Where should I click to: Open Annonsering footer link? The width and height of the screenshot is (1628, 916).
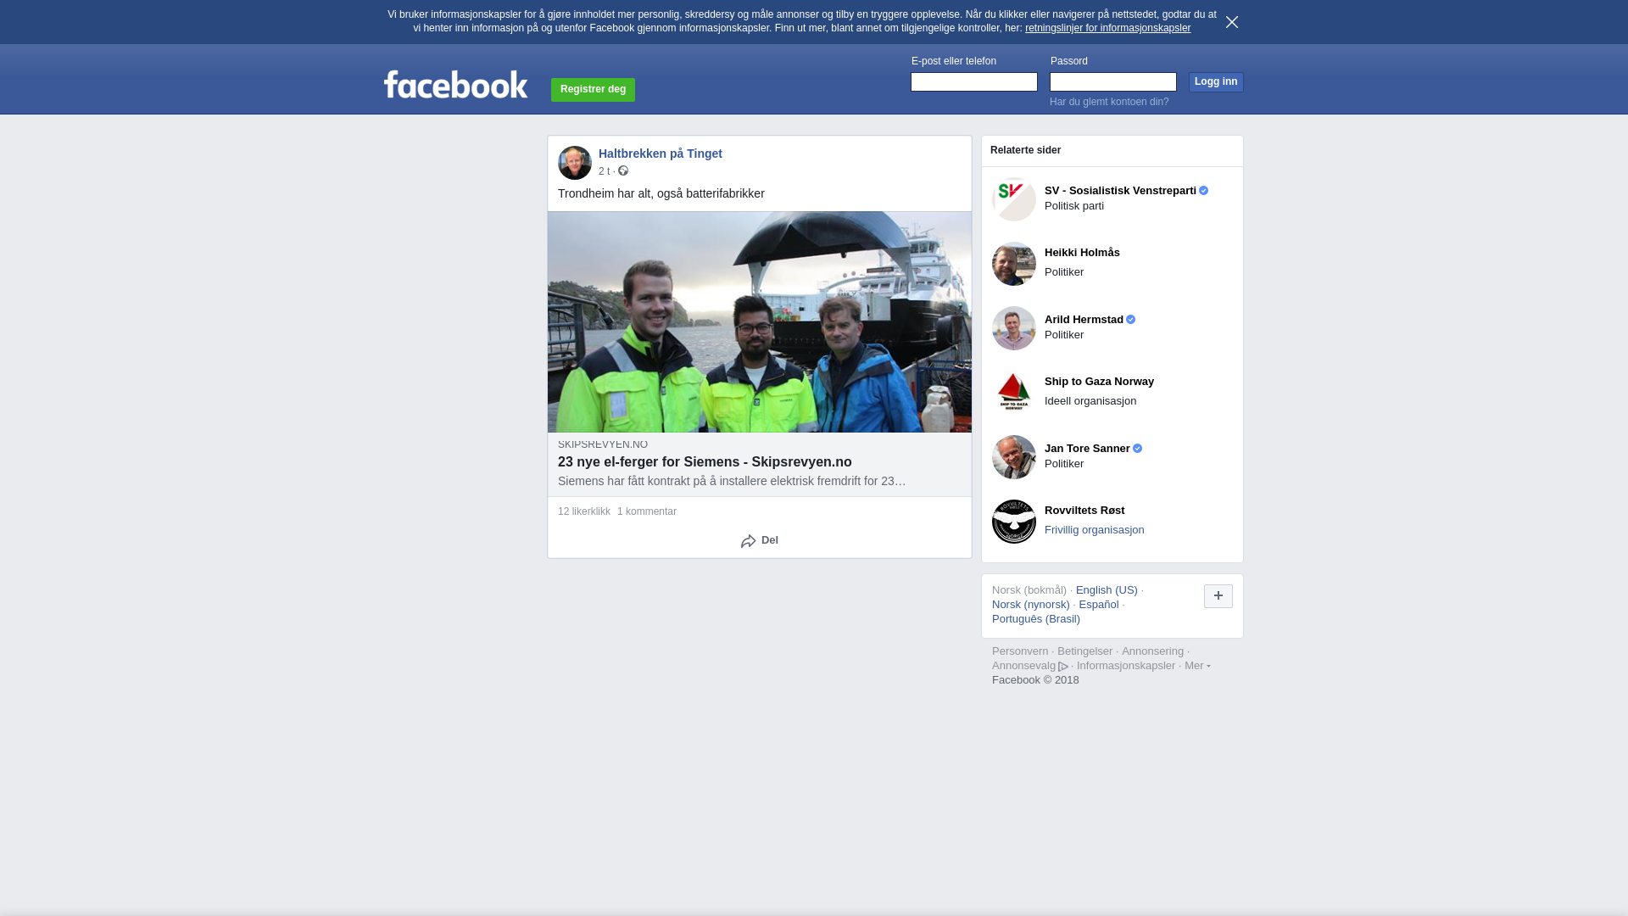[1152, 651]
